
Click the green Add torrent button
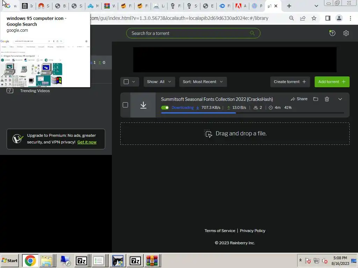coord(332,82)
